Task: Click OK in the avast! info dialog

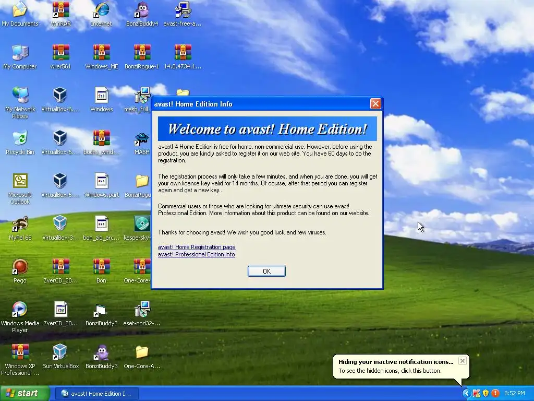Action: (266, 271)
